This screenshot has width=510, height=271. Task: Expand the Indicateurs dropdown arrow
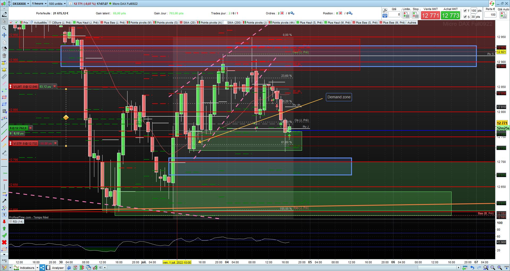click(x=37, y=268)
